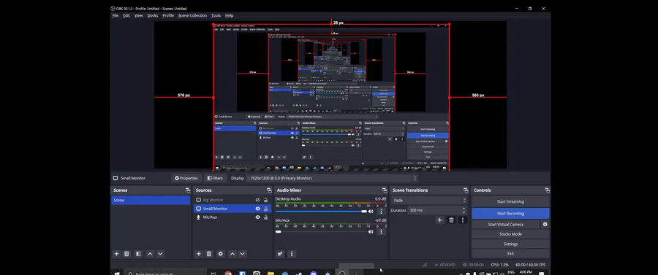Enable Studio Mode
658x275 pixels.
[x=510, y=234]
